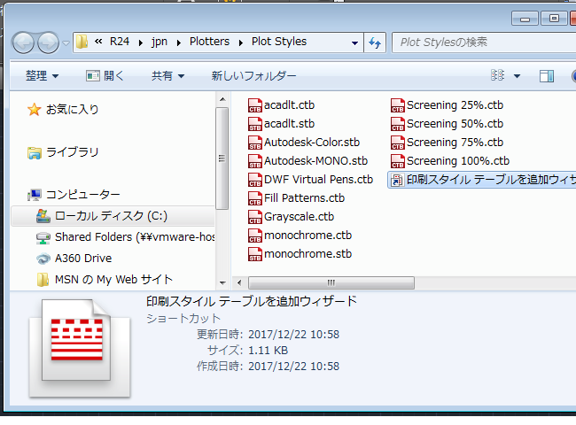This screenshot has height=425, width=576.
Task: Select the acadlt.ctb file
Action: (289, 105)
